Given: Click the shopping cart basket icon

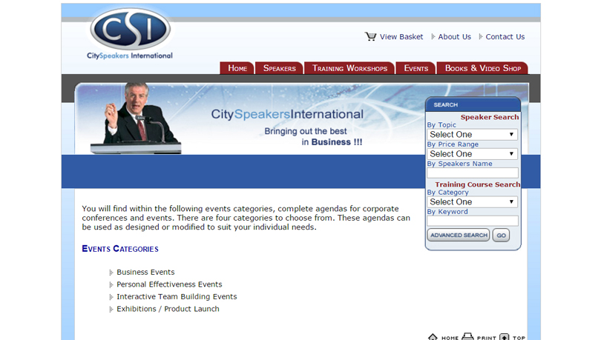Looking at the screenshot, I should 370,36.
